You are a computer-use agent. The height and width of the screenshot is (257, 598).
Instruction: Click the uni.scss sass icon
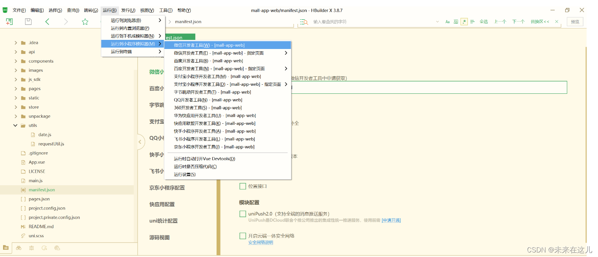point(23,236)
